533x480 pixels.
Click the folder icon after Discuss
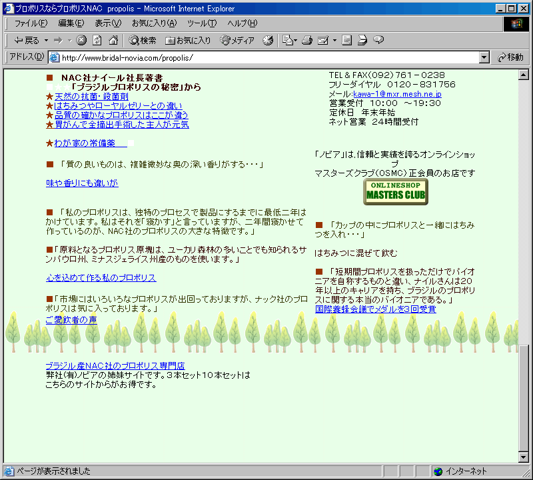362,40
